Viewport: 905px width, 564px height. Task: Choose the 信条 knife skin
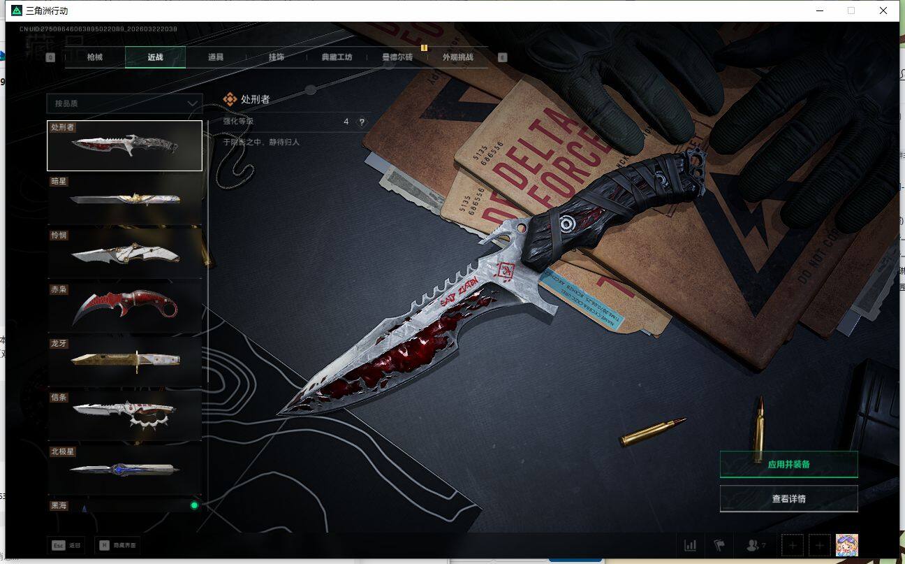point(124,414)
